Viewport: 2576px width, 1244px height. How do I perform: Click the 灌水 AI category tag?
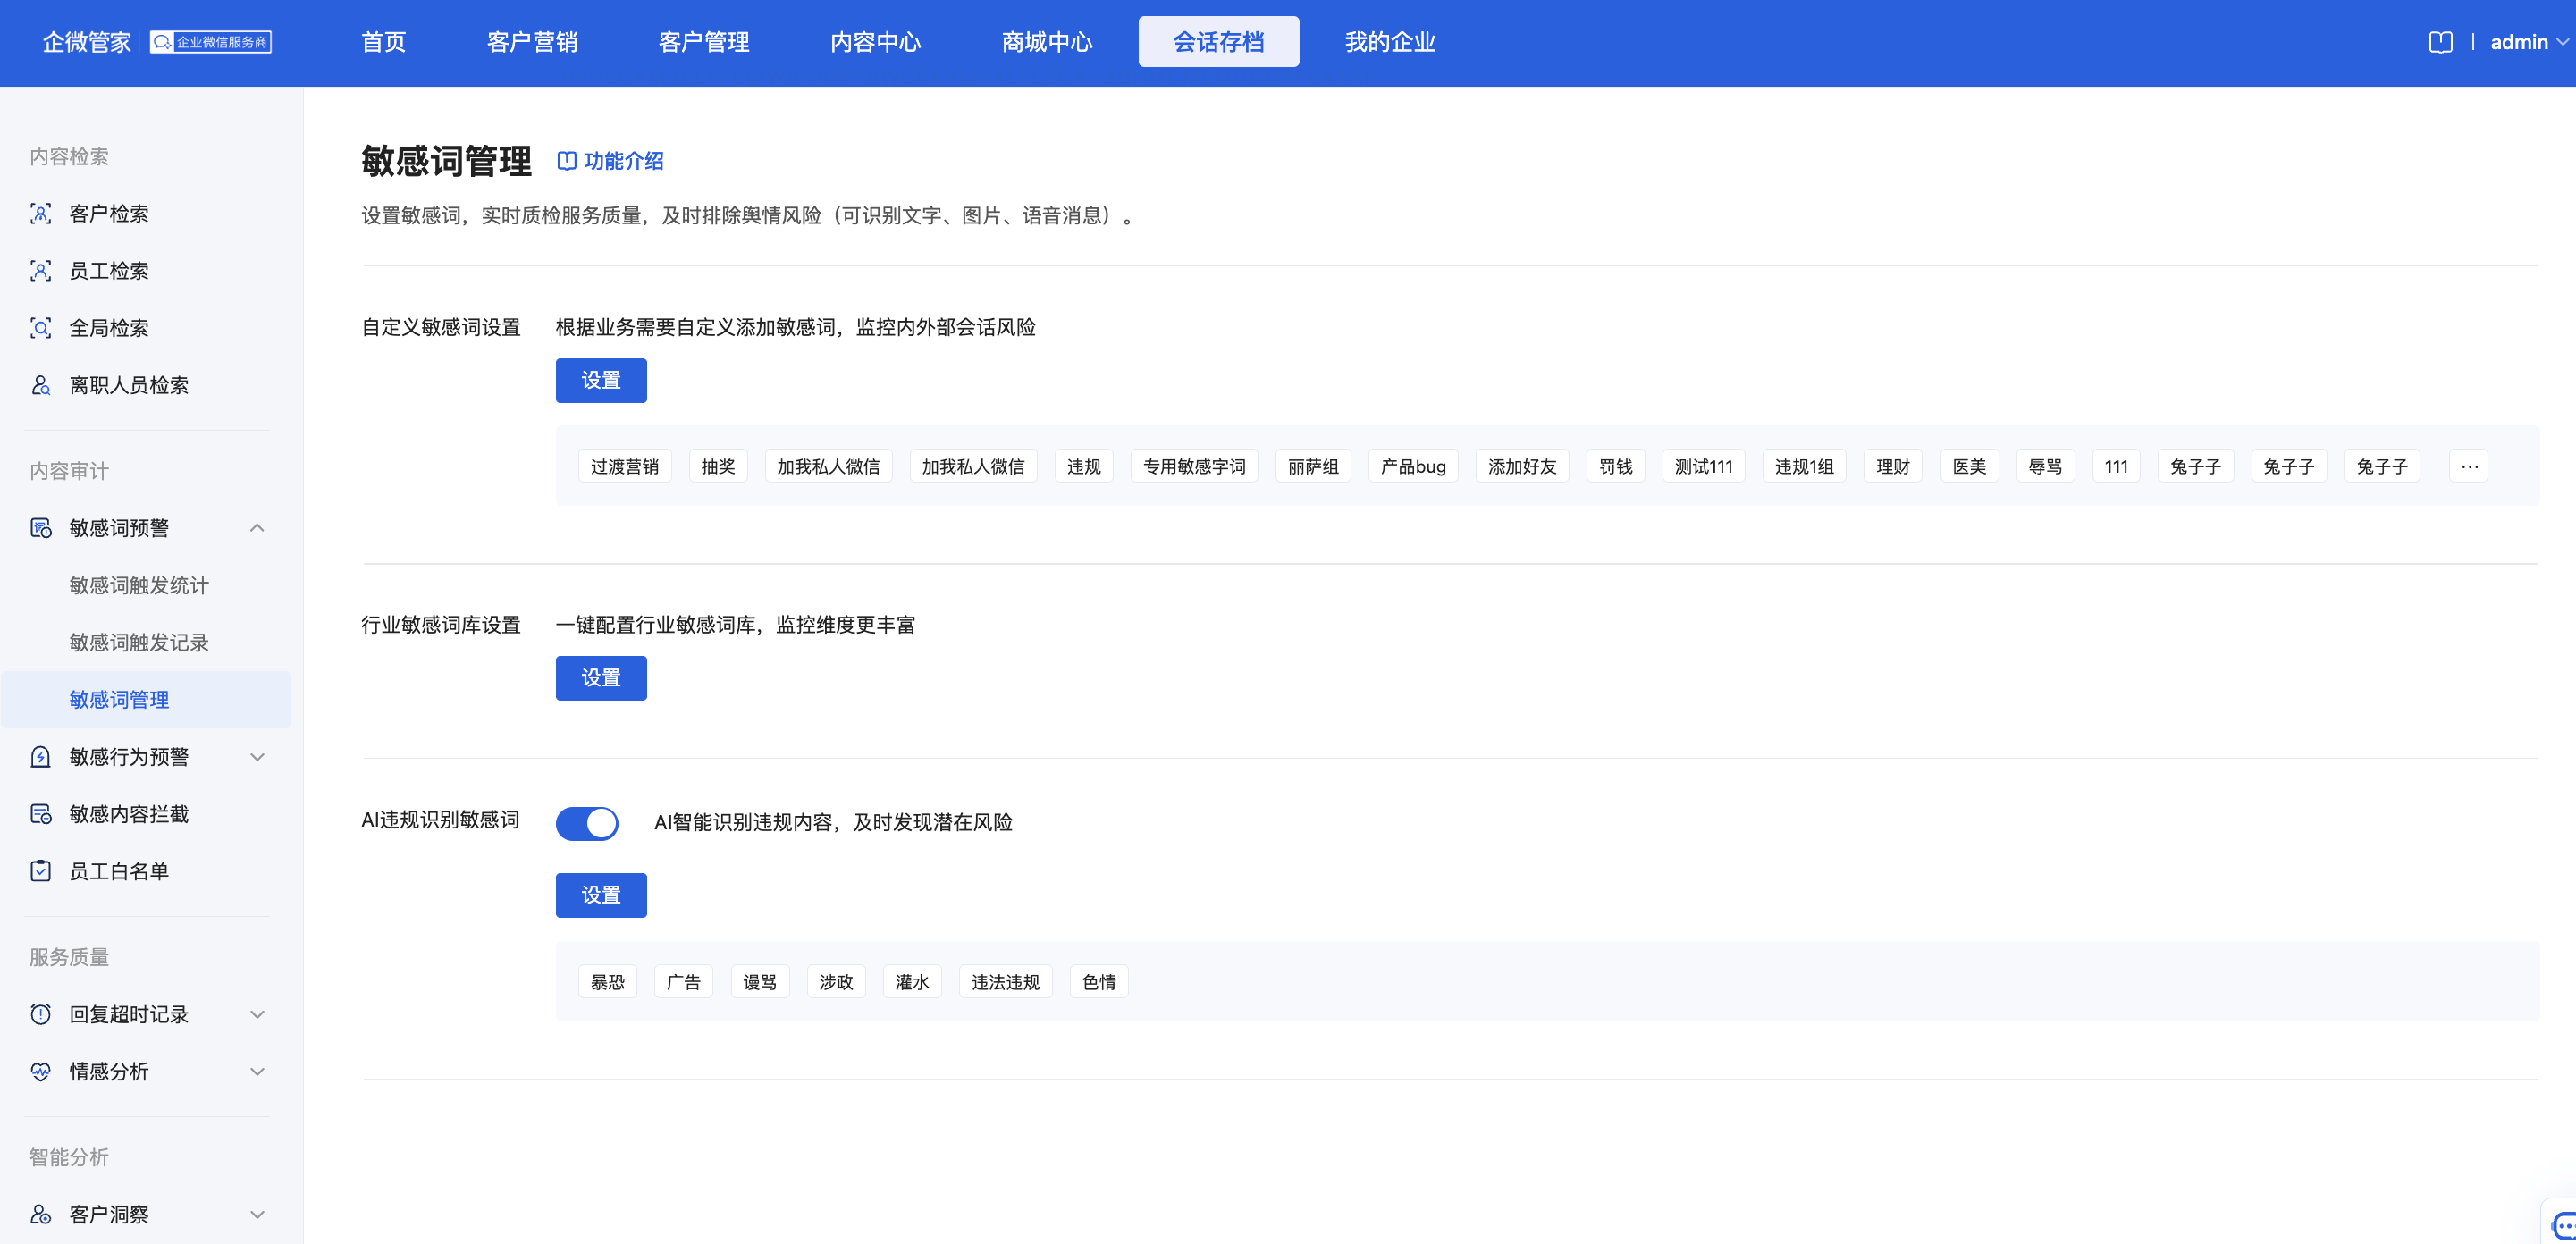point(912,982)
